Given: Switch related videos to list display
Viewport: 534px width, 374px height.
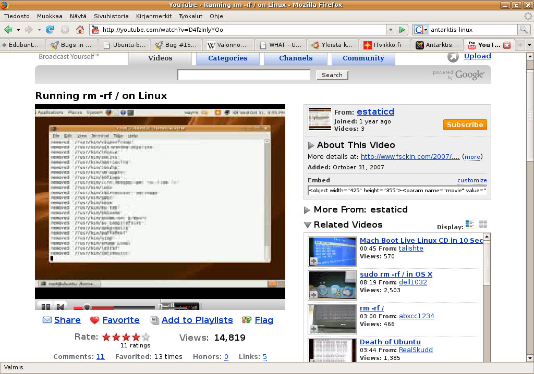Looking at the screenshot, I should coord(470,224).
